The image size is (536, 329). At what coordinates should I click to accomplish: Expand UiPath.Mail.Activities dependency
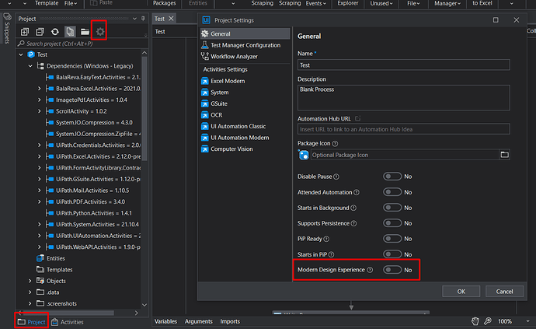click(40, 191)
